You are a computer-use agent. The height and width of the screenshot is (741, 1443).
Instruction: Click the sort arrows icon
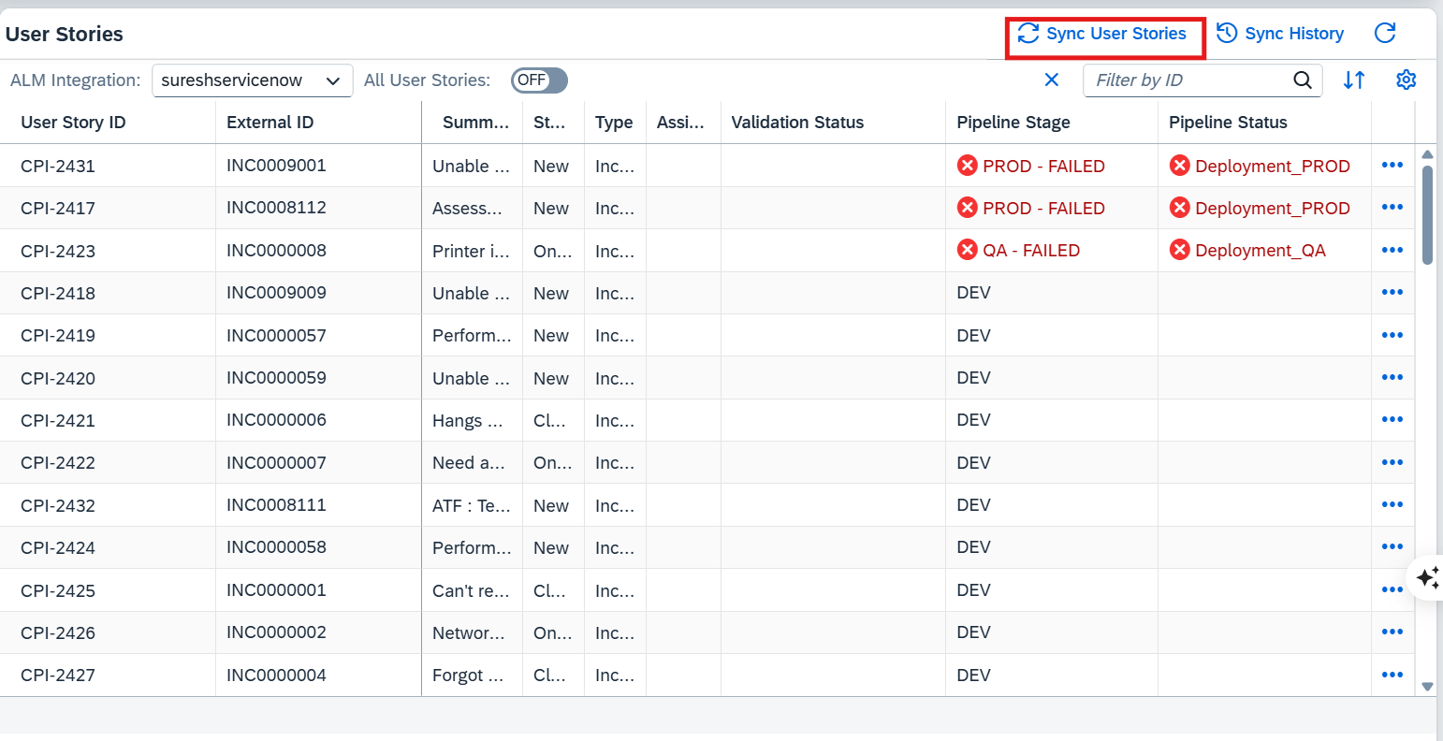coord(1354,80)
